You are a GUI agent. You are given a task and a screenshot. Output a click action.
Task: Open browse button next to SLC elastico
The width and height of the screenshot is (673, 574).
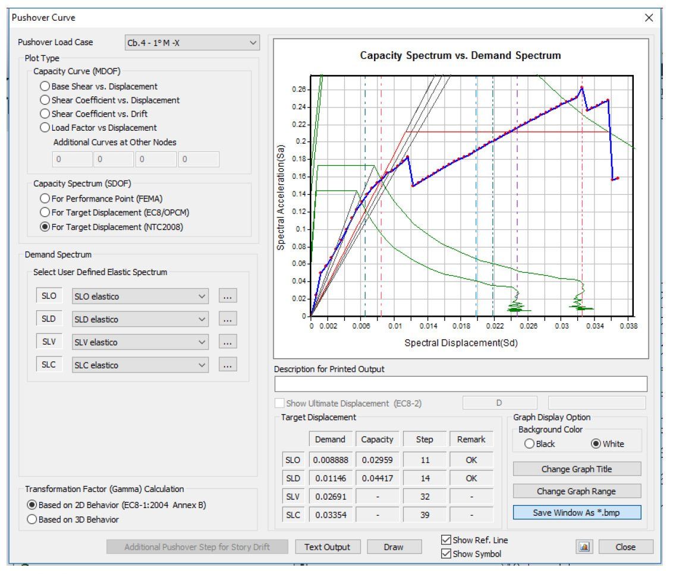[x=228, y=365]
